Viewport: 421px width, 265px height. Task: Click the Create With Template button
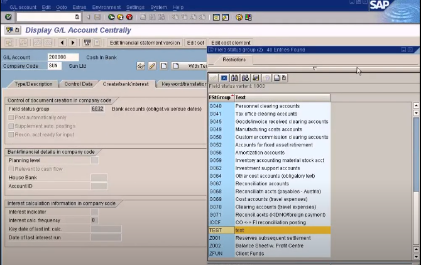point(189,66)
